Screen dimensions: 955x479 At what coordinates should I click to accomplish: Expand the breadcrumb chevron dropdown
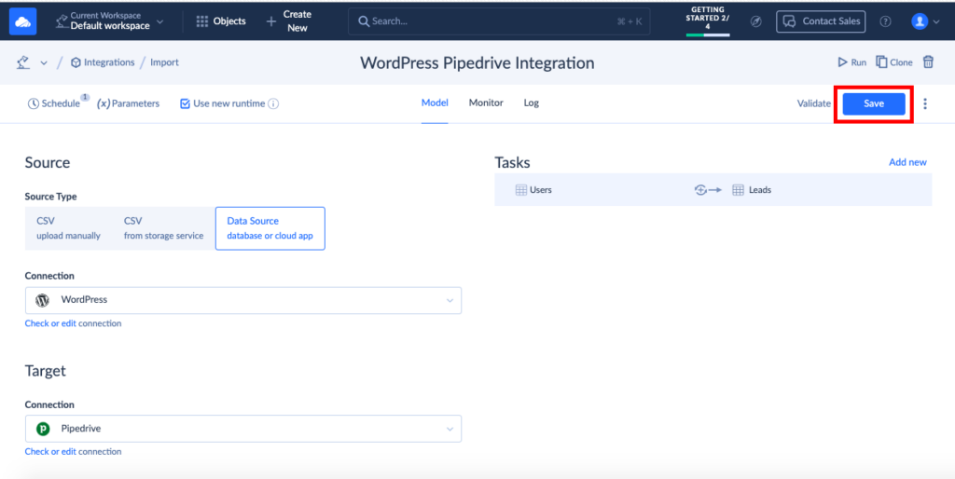pyautogui.click(x=44, y=62)
